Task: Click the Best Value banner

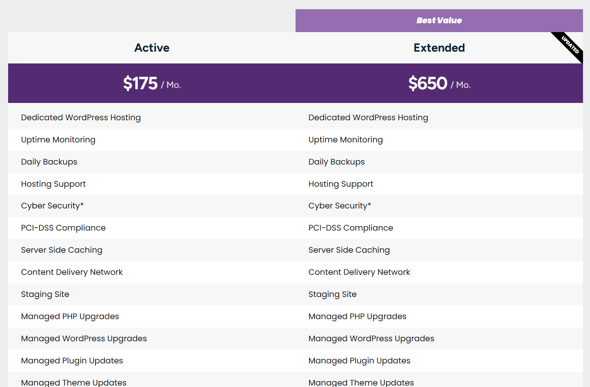Action: point(439,20)
